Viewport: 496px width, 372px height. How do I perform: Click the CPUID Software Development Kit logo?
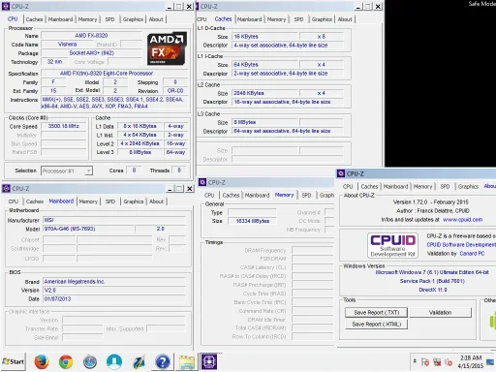(392, 245)
